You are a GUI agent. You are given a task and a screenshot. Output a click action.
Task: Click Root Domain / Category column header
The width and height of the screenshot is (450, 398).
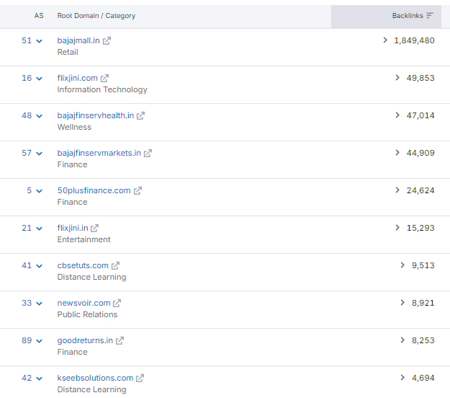(96, 15)
